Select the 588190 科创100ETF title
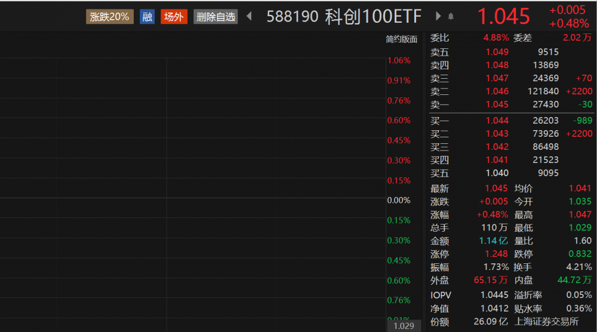The width and height of the screenshot is (597, 332). point(344,16)
